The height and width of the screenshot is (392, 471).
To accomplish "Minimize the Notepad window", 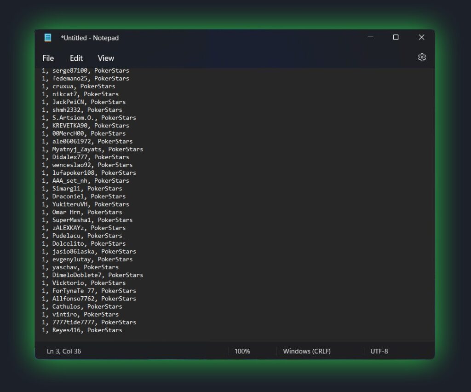I will [x=370, y=38].
